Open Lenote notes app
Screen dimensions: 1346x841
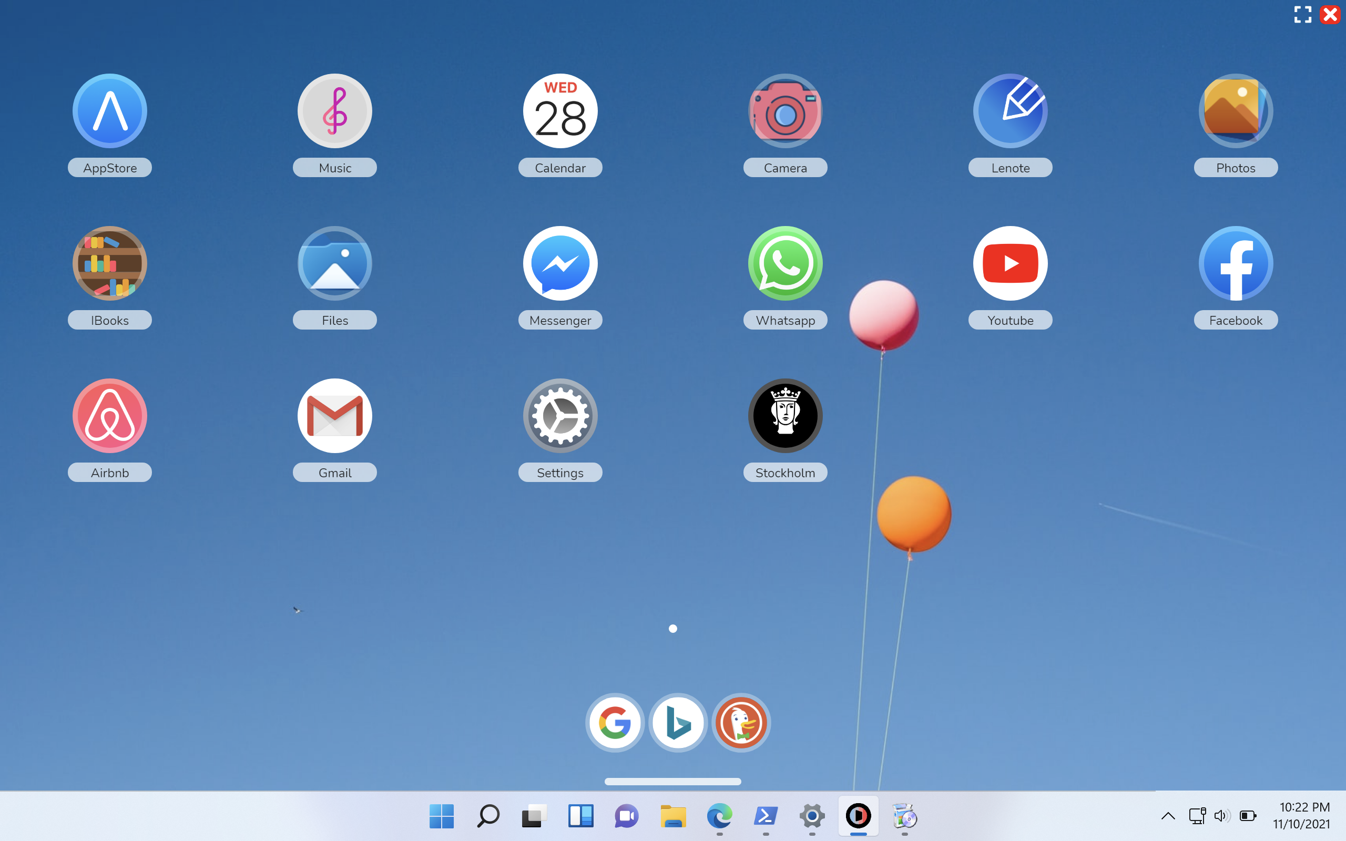(1010, 111)
